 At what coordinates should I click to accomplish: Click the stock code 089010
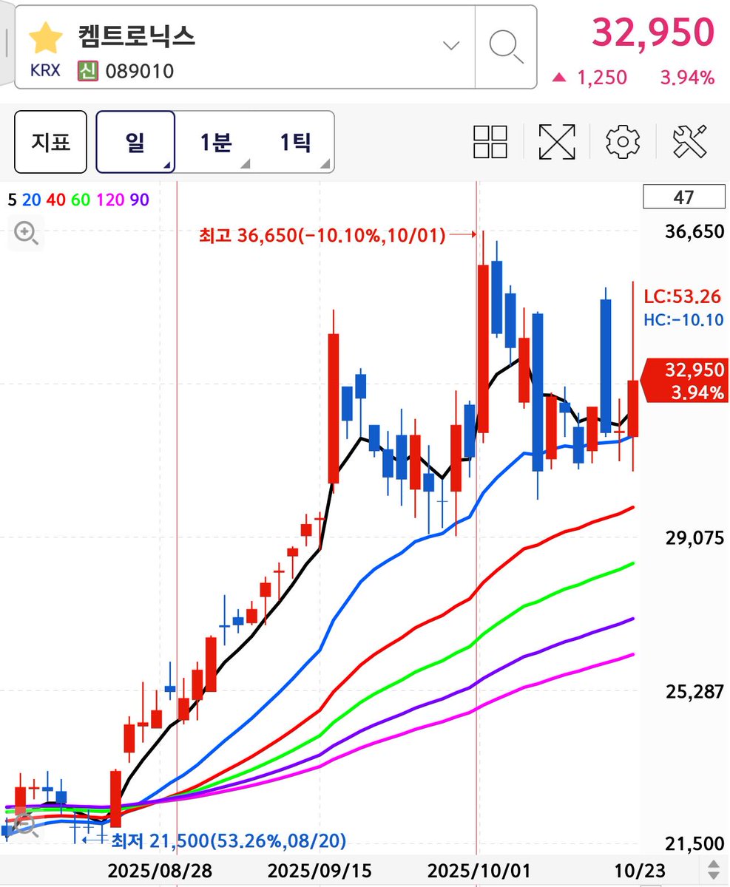click(x=140, y=72)
